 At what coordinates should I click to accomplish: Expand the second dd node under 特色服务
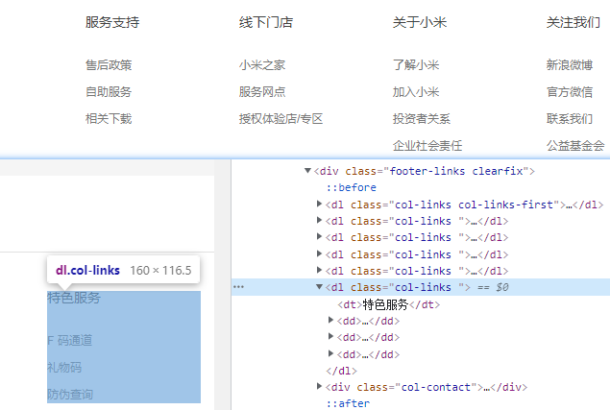pos(330,336)
